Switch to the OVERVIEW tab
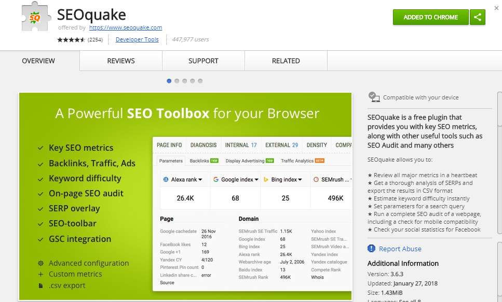 (x=39, y=61)
